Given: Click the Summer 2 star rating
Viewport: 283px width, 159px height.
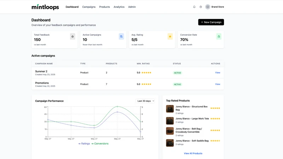Looking at the screenshot, I should 146,73.
